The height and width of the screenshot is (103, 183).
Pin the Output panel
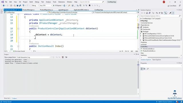(136, 54)
